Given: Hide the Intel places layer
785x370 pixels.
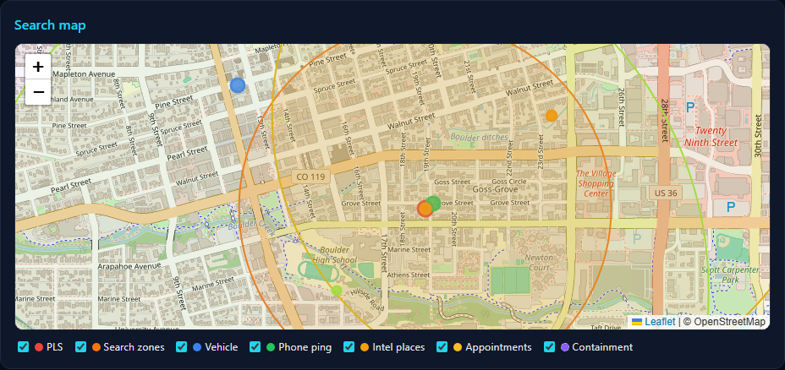Looking at the screenshot, I should tap(349, 347).
